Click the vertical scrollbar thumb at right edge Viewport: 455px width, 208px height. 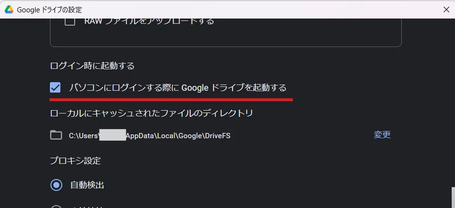click(x=453, y=197)
